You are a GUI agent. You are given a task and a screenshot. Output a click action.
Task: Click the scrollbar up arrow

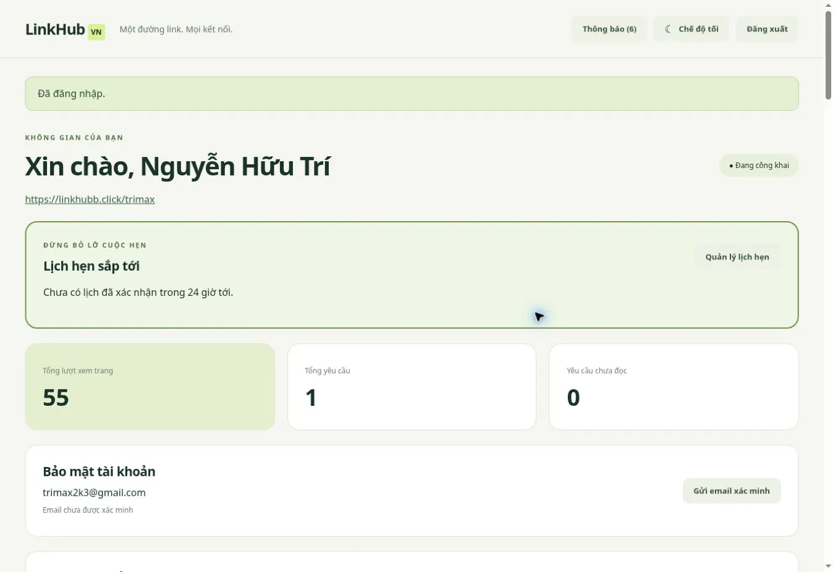point(828,6)
